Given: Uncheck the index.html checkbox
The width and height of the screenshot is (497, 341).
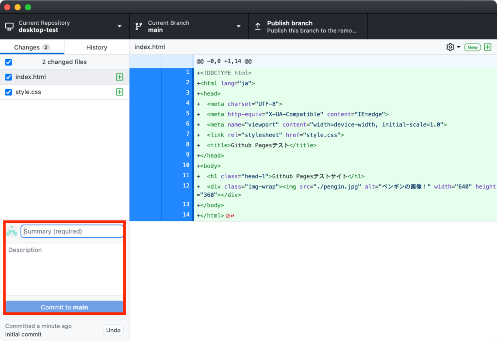Looking at the screenshot, I should [x=9, y=77].
